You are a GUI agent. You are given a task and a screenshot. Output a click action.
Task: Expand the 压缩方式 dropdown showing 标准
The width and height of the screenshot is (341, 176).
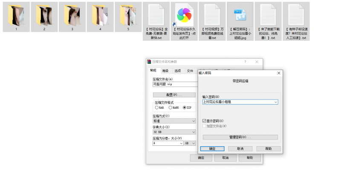[x=194, y=121]
